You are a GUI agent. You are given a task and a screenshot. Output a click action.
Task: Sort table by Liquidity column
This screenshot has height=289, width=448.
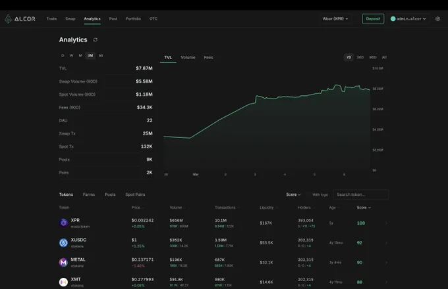[268, 208]
